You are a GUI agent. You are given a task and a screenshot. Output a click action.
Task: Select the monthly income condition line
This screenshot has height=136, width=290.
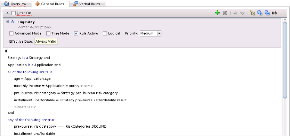(53, 86)
